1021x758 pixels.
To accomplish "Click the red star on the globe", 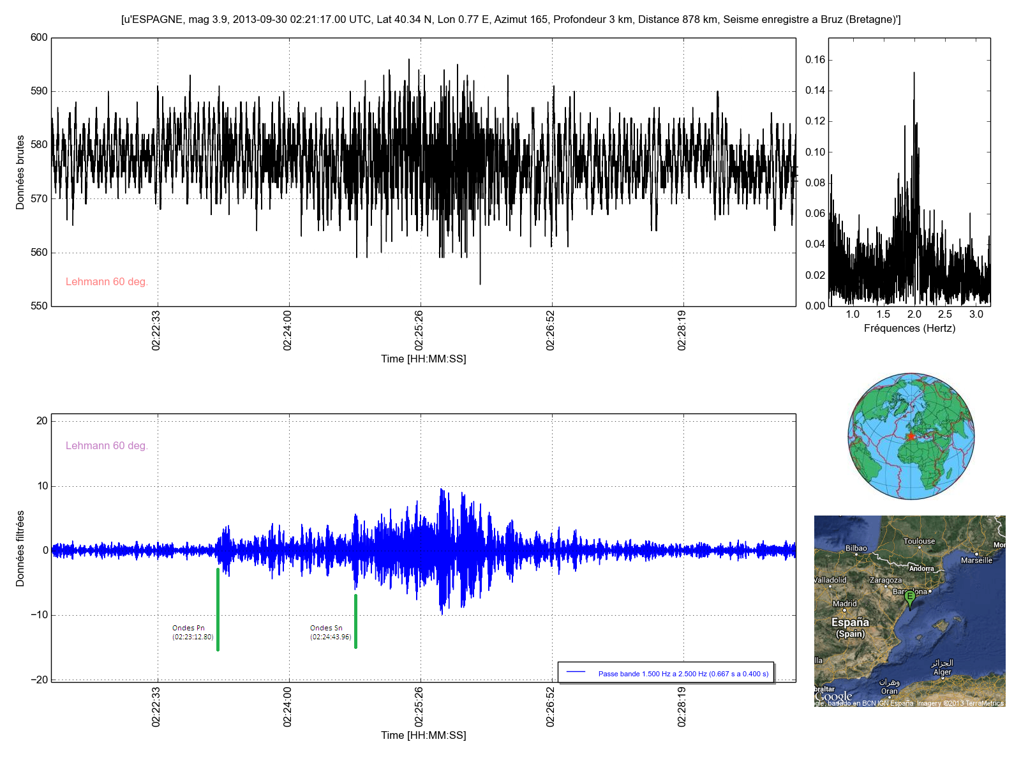I will [911, 436].
